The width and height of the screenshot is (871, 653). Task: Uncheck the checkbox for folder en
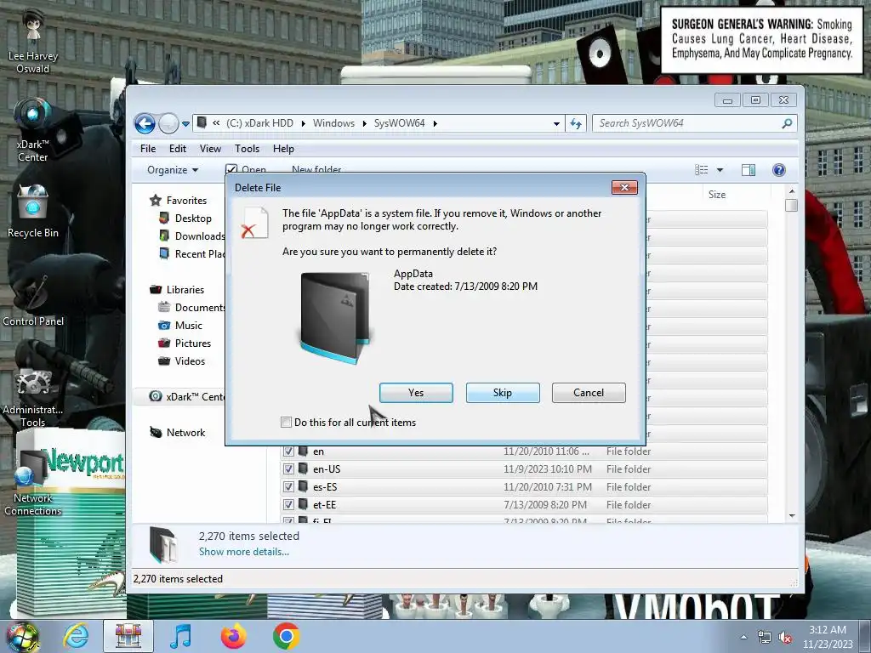pos(288,451)
